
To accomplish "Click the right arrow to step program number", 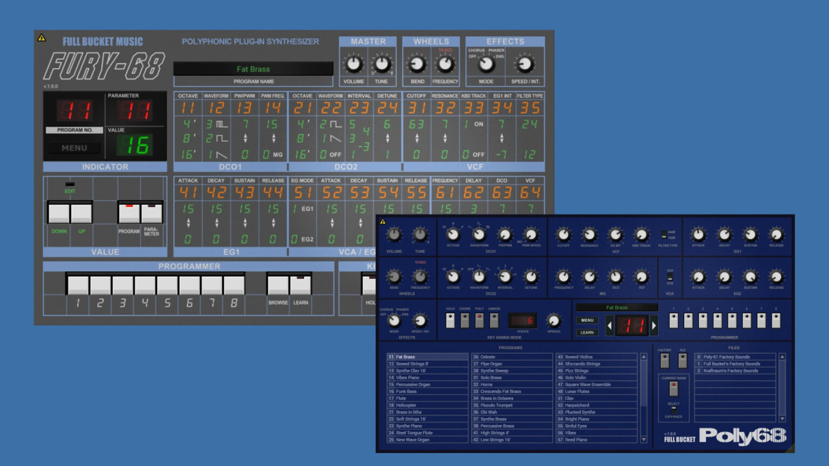I will click(x=654, y=325).
